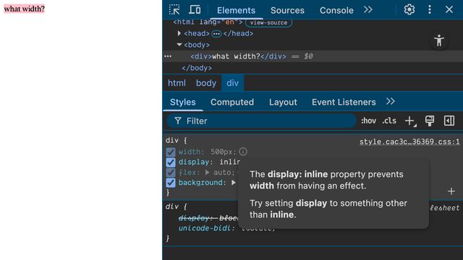This screenshot has width=463, height=260.
Task: Toggle the computed styles sidebar icon
Action: pos(449,121)
